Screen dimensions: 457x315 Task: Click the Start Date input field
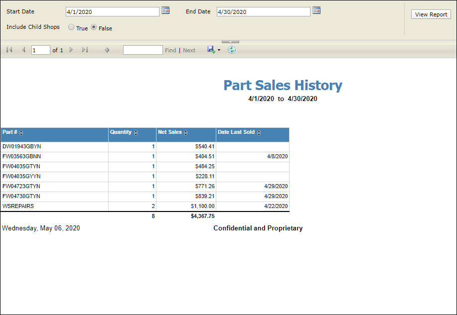(x=113, y=11)
